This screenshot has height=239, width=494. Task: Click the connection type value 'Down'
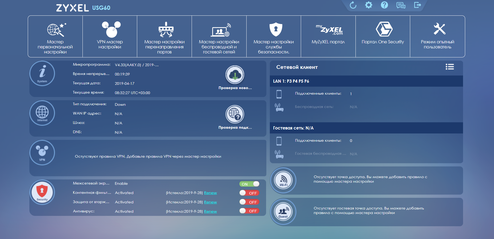click(x=120, y=104)
